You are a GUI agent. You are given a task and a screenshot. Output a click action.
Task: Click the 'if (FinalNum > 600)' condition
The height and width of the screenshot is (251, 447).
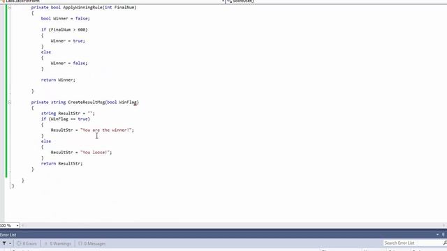click(x=64, y=29)
